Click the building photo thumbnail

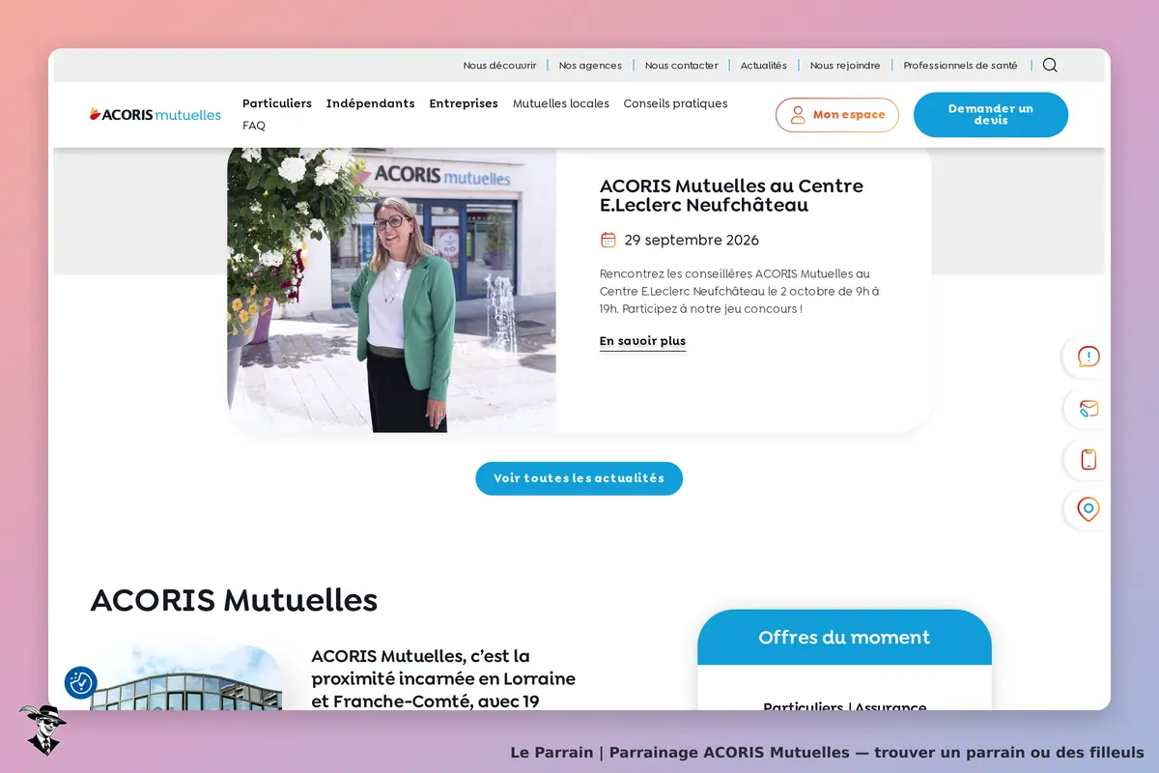pos(185,678)
